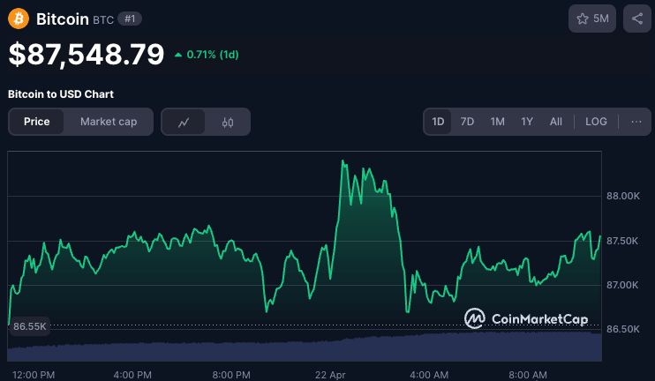The height and width of the screenshot is (381, 655).
Task: Click the Bitcoin price $87,548.79
Action: pyautogui.click(x=87, y=55)
